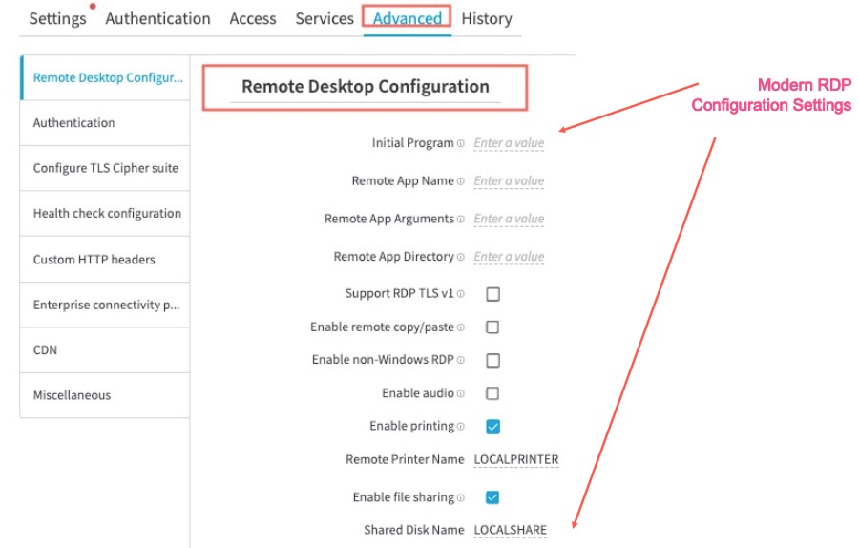The height and width of the screenshot is (548, 859).
Task: Click the Initial Program value field
Action: click(x=509, y=143)
